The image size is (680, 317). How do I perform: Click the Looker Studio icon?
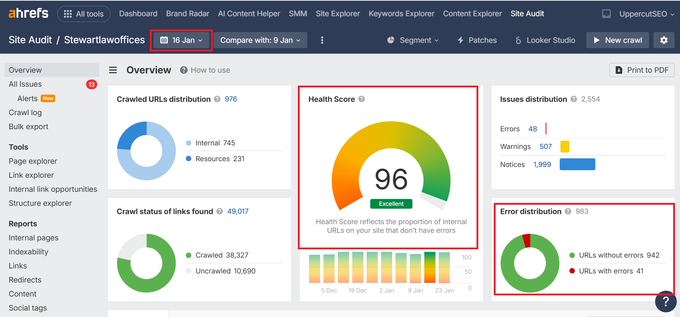coord(518,40)
